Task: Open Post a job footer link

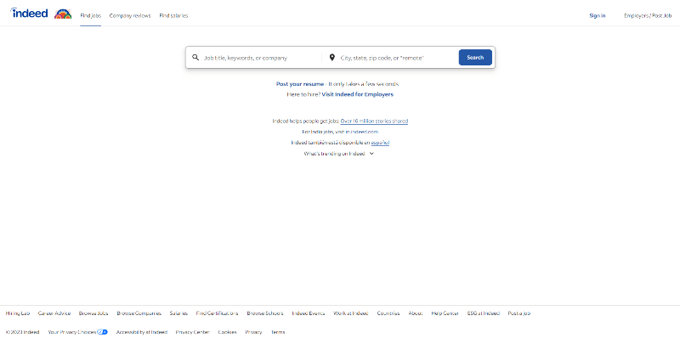Action: click(x=519, y=313)
